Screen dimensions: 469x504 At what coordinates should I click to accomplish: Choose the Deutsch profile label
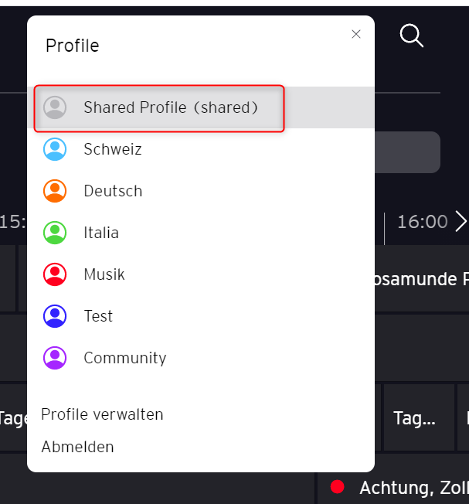point(113,191)
